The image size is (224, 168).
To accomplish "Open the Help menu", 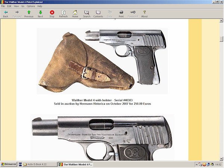I will (x=40, y=6).
